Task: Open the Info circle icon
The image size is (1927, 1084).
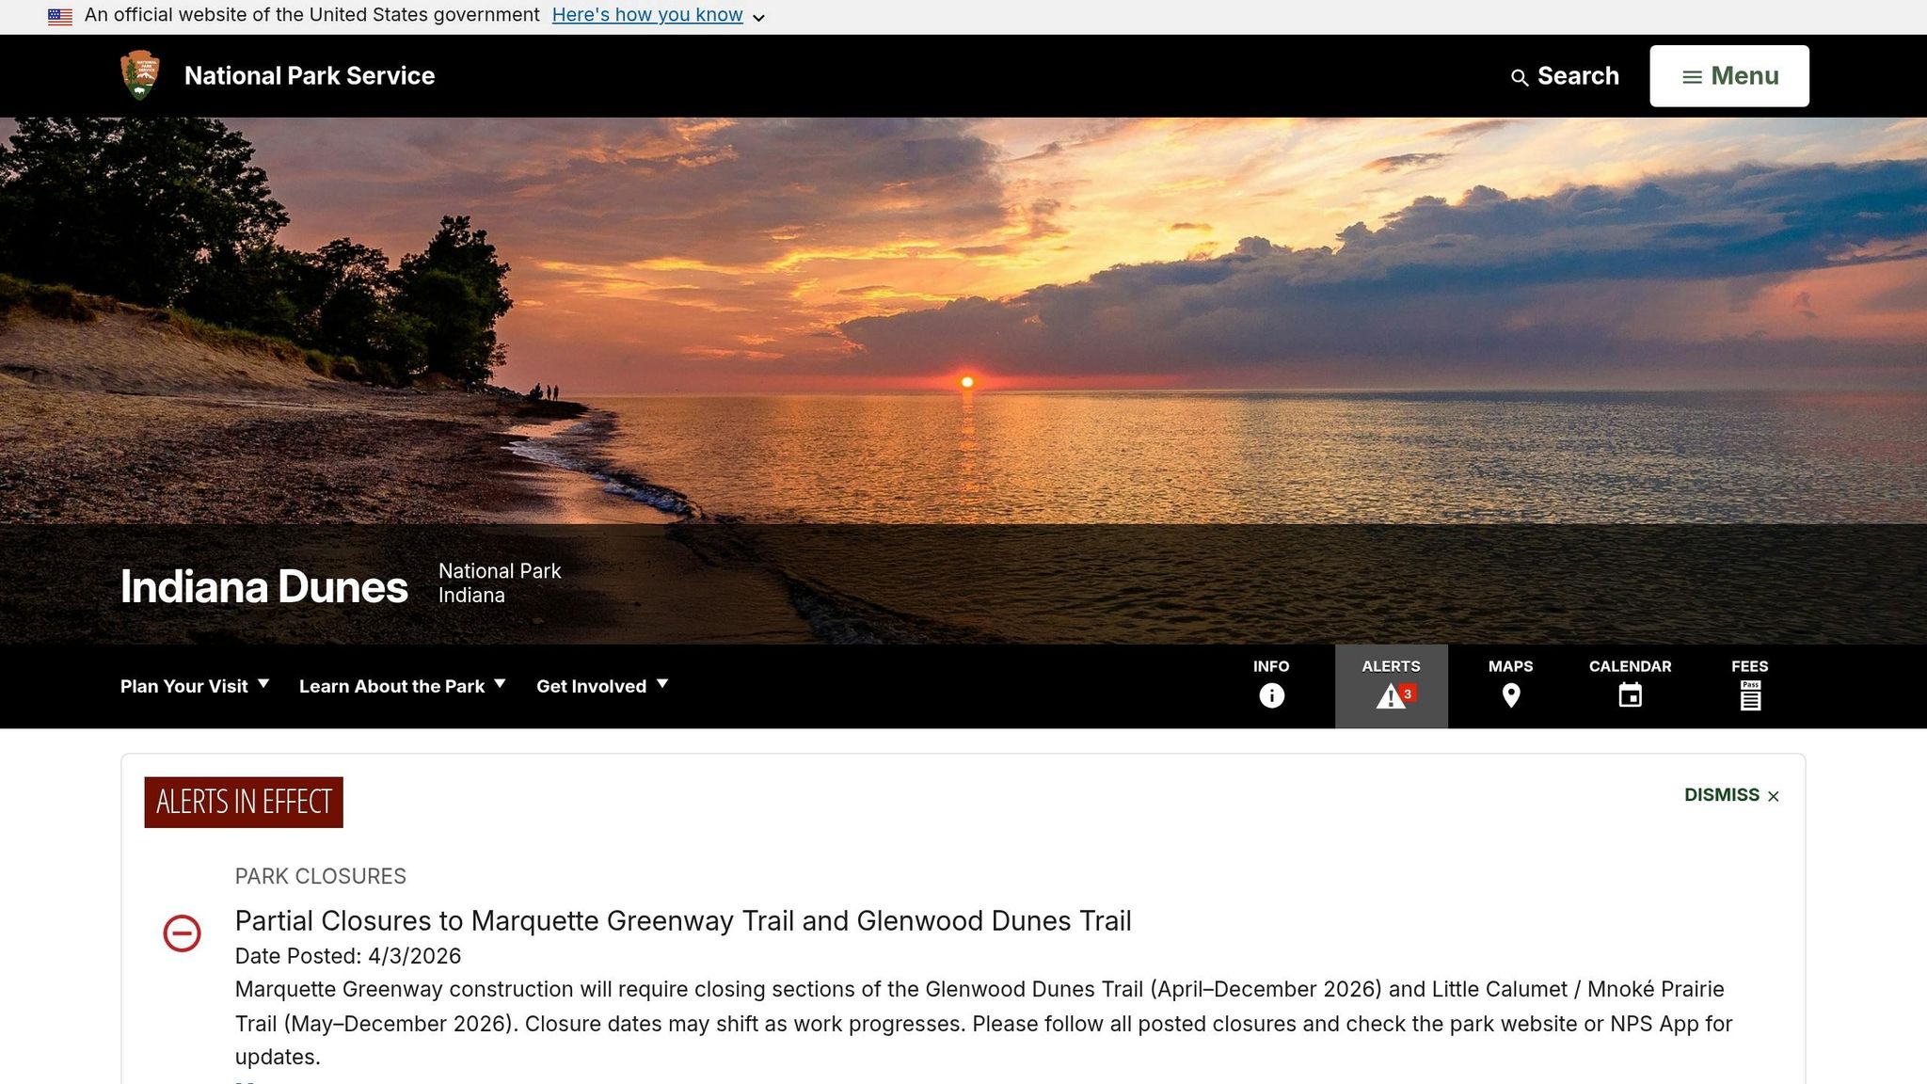Action: pyautogui.click(x=1271, y=695)
